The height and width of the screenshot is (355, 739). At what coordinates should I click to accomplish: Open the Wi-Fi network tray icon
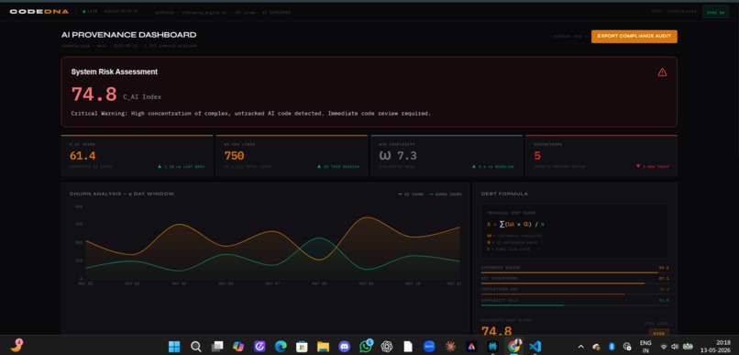pos(664,347)
